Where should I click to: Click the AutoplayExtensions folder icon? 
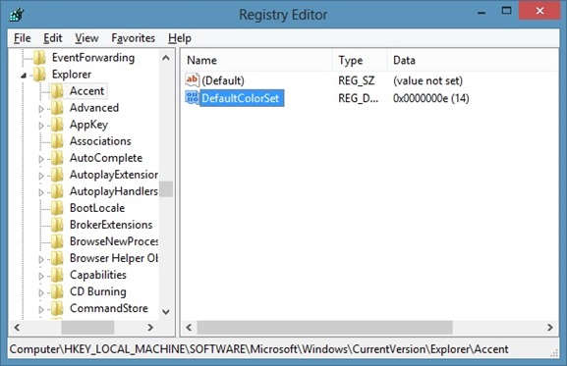click(x=57, y=175)
